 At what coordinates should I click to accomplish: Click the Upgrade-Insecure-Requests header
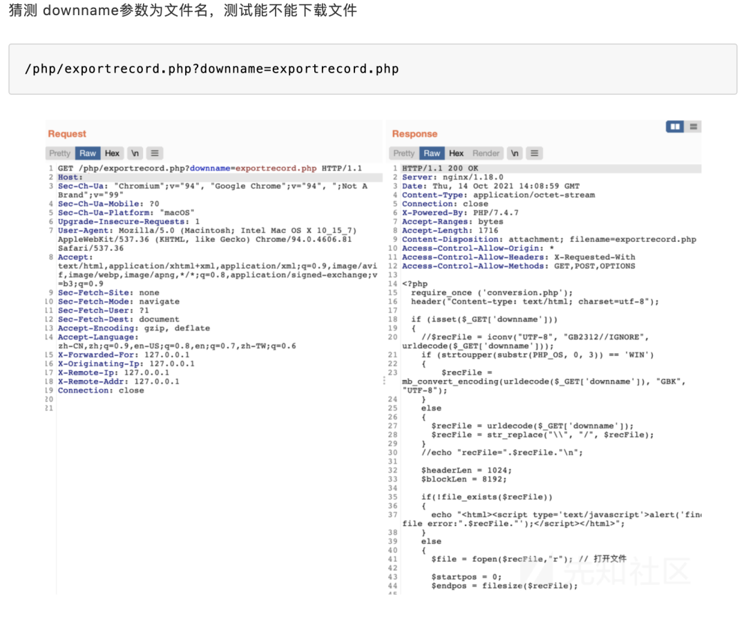pos(128,222)
